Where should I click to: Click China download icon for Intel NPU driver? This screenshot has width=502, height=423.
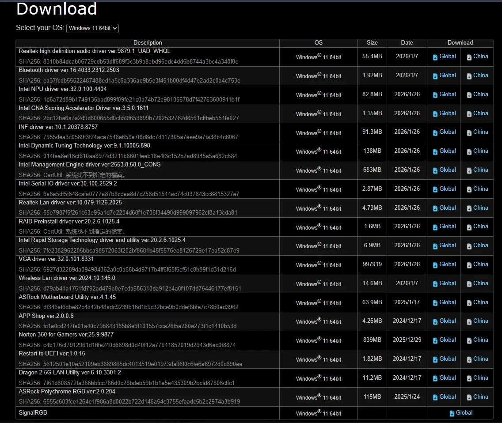[x=469, y=95]
